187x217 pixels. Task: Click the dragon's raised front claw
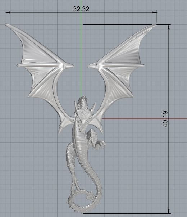point(100,145)
